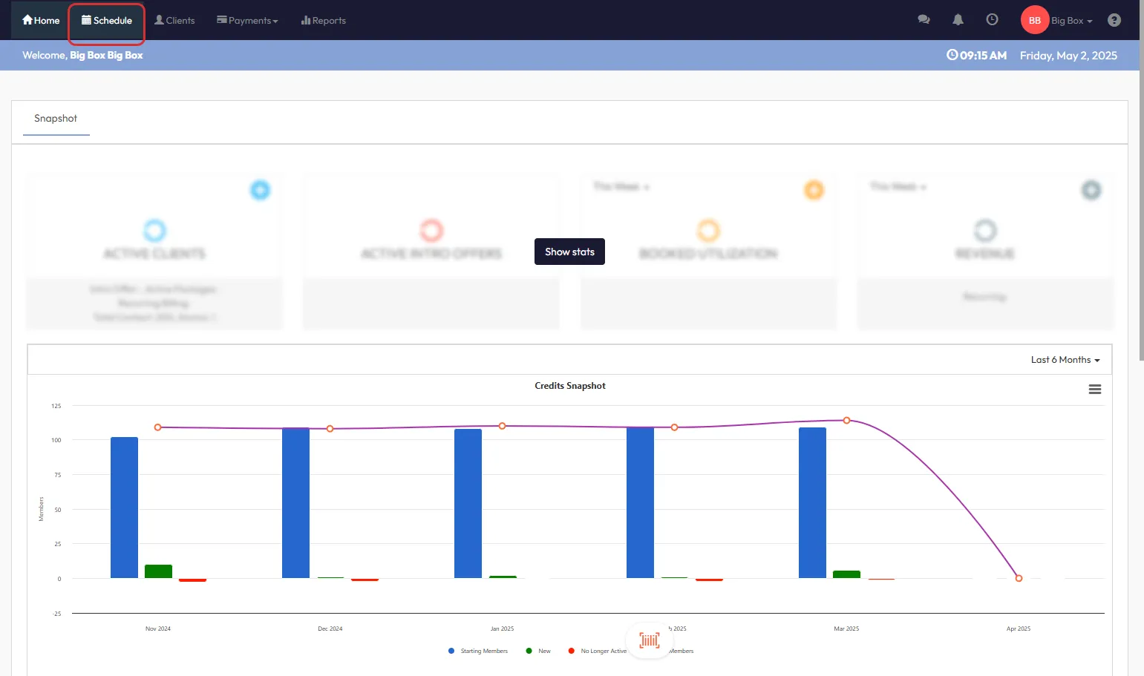Go to the Schedule menu item
Viewport: 1144px width, 676px height.
tap(107, 20)
